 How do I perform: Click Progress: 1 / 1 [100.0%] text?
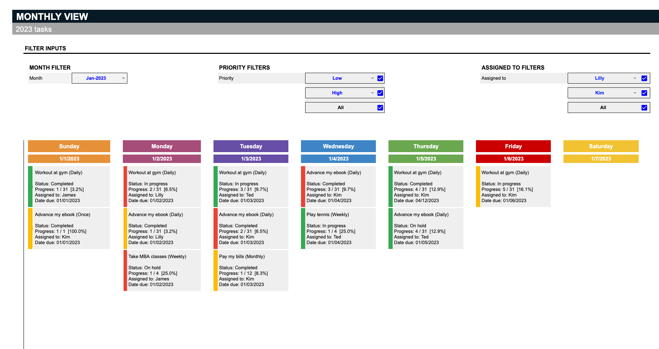point(61,231)
